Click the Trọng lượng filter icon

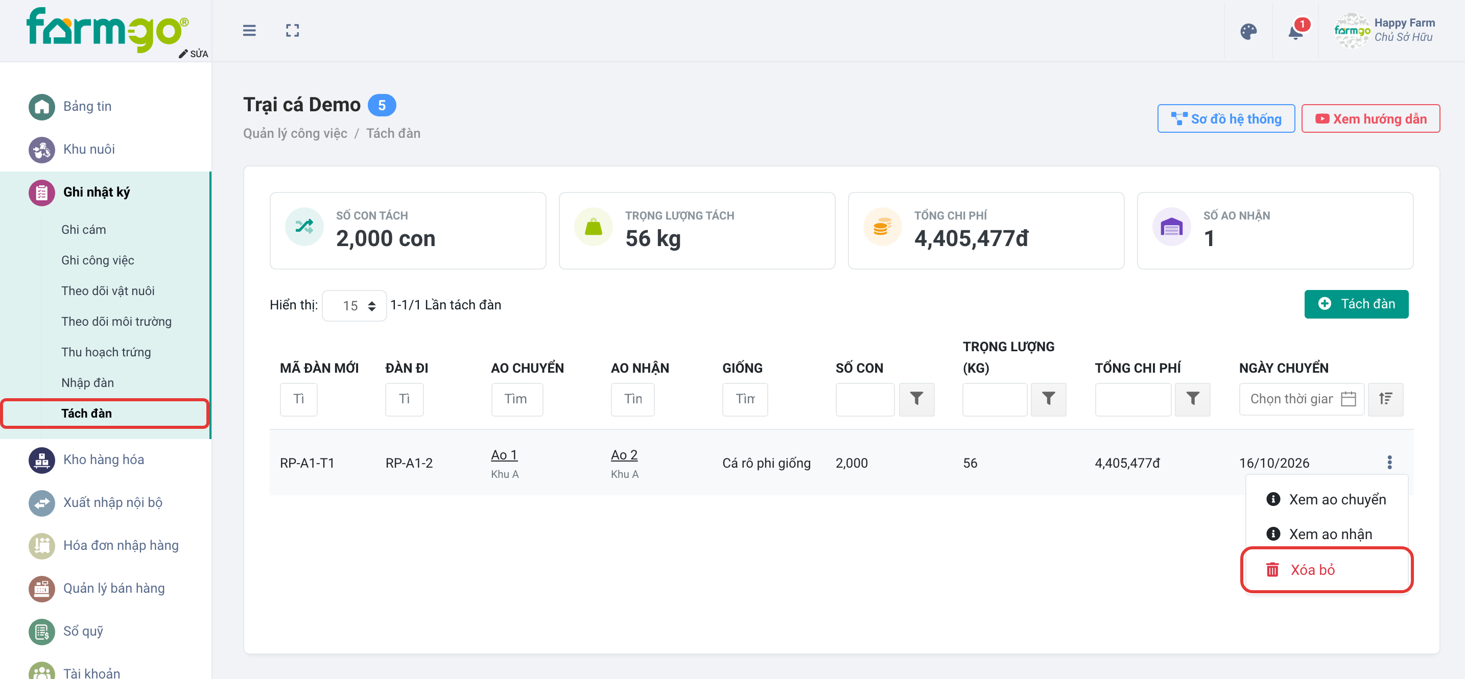pos(1048,399)
